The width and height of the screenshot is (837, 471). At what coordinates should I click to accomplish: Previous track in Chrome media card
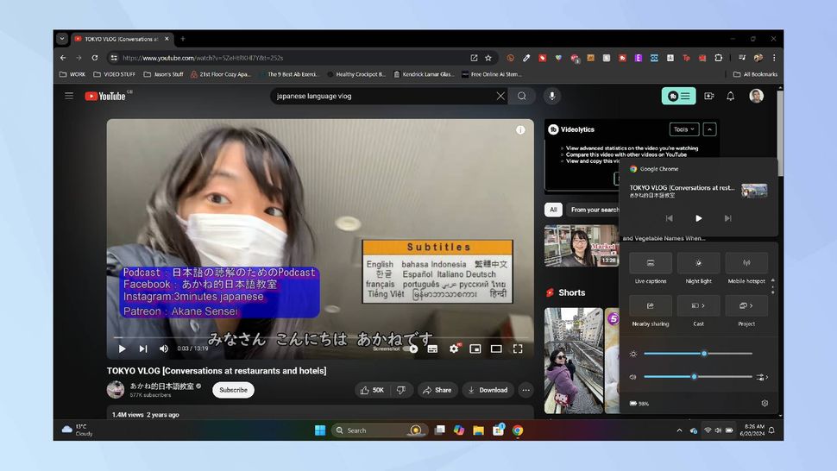[669, 218]
